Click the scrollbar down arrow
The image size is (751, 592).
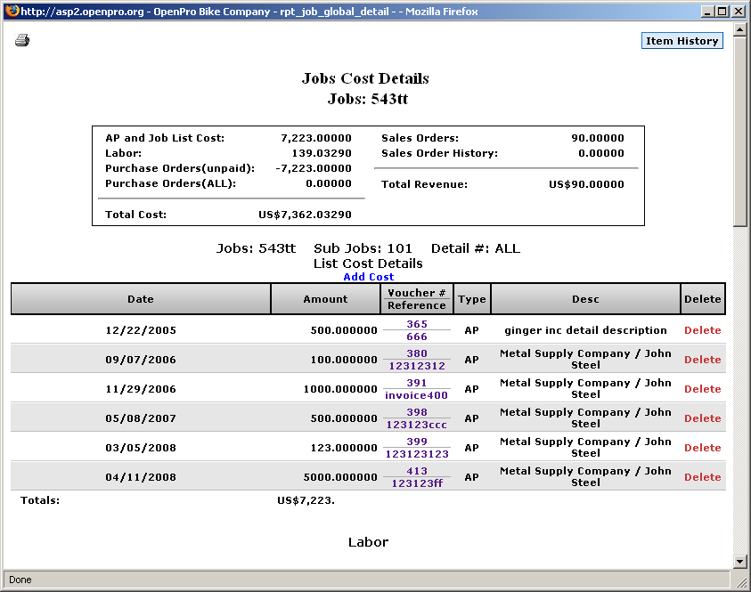739,561
